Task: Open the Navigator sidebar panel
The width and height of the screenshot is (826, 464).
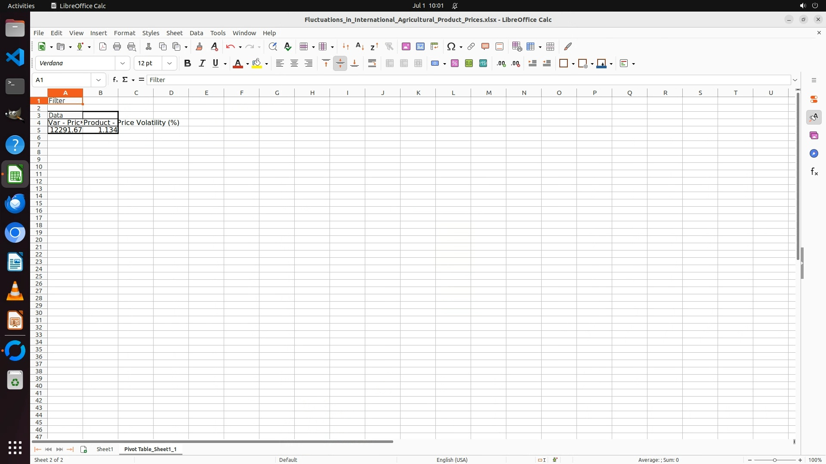Action: pyautogui.click(x=814, y=154)
